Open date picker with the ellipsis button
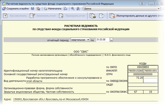Image resolution: width=165 pixels, height=105 pixels. 111,40
